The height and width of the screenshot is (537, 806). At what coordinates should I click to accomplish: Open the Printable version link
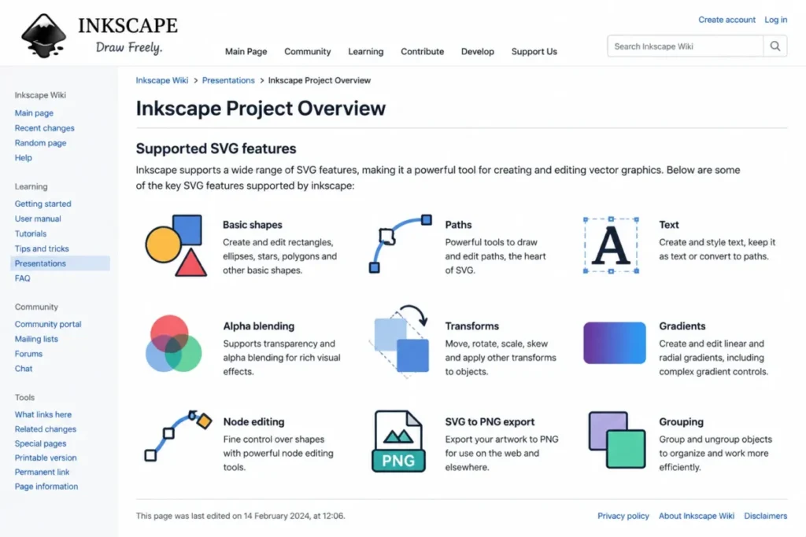[45, 458]
